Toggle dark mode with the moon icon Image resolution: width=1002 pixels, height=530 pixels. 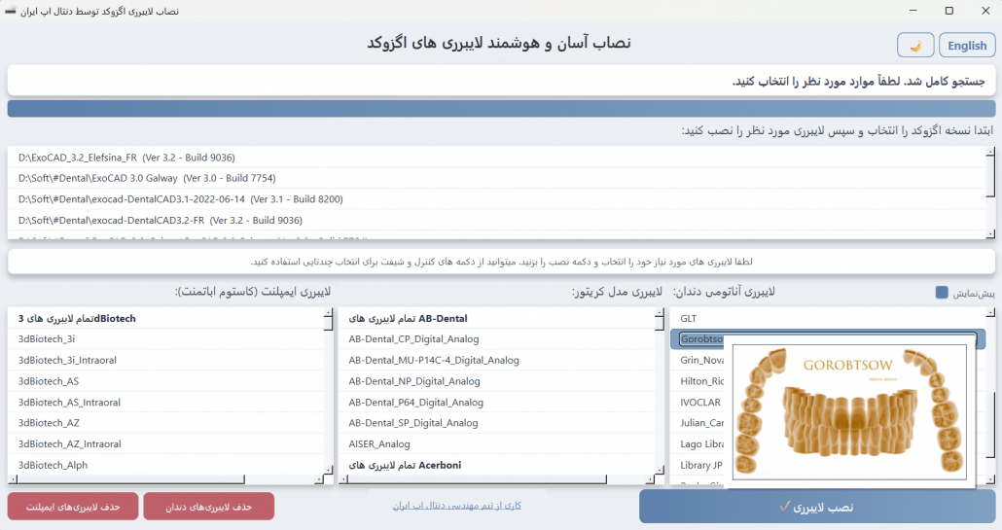pos(915,46)
